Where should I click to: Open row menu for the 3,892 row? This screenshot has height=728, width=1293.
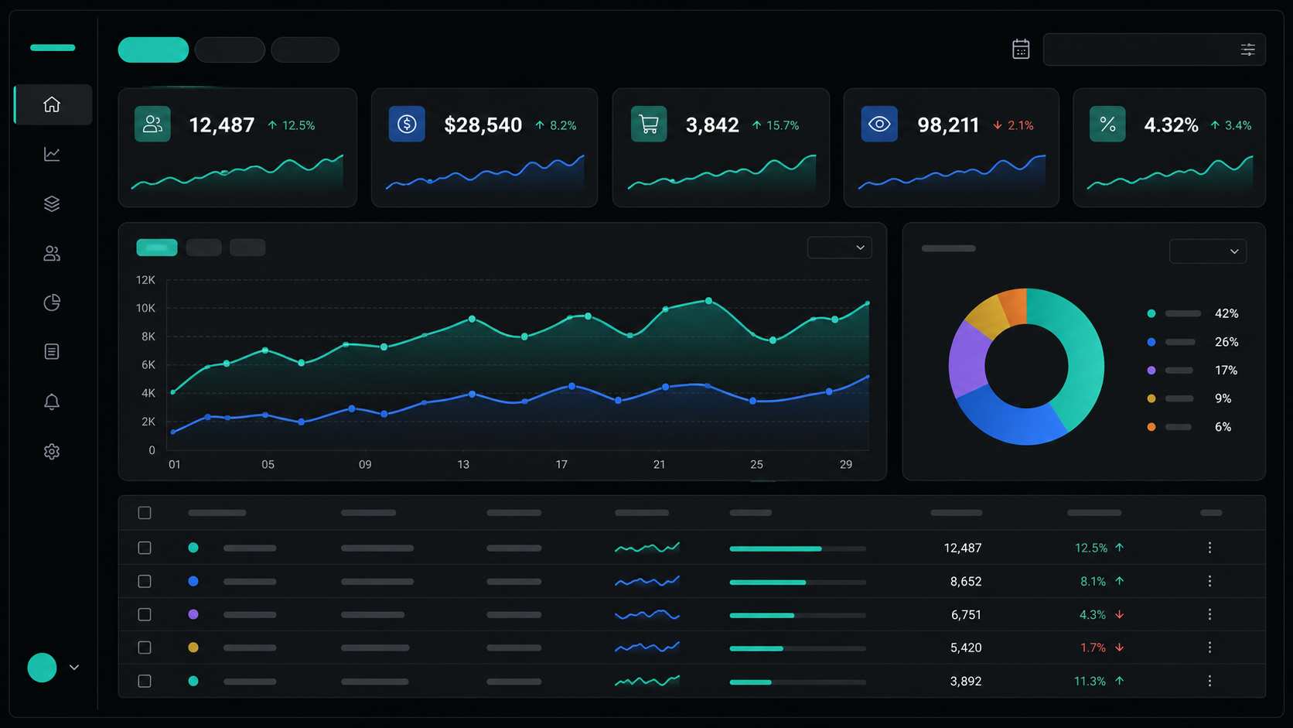coord(1209,681)
